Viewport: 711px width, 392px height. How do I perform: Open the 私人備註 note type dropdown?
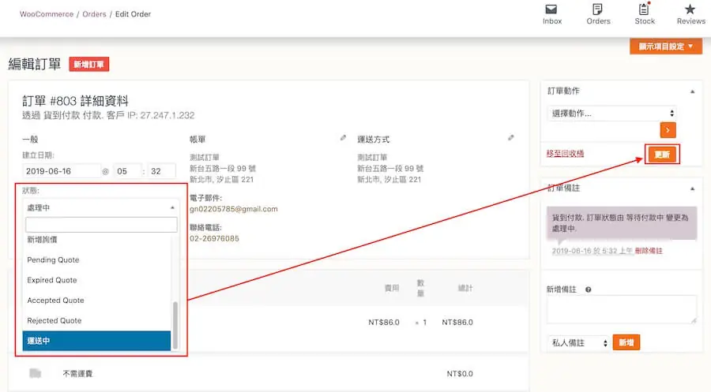(578, 342)
